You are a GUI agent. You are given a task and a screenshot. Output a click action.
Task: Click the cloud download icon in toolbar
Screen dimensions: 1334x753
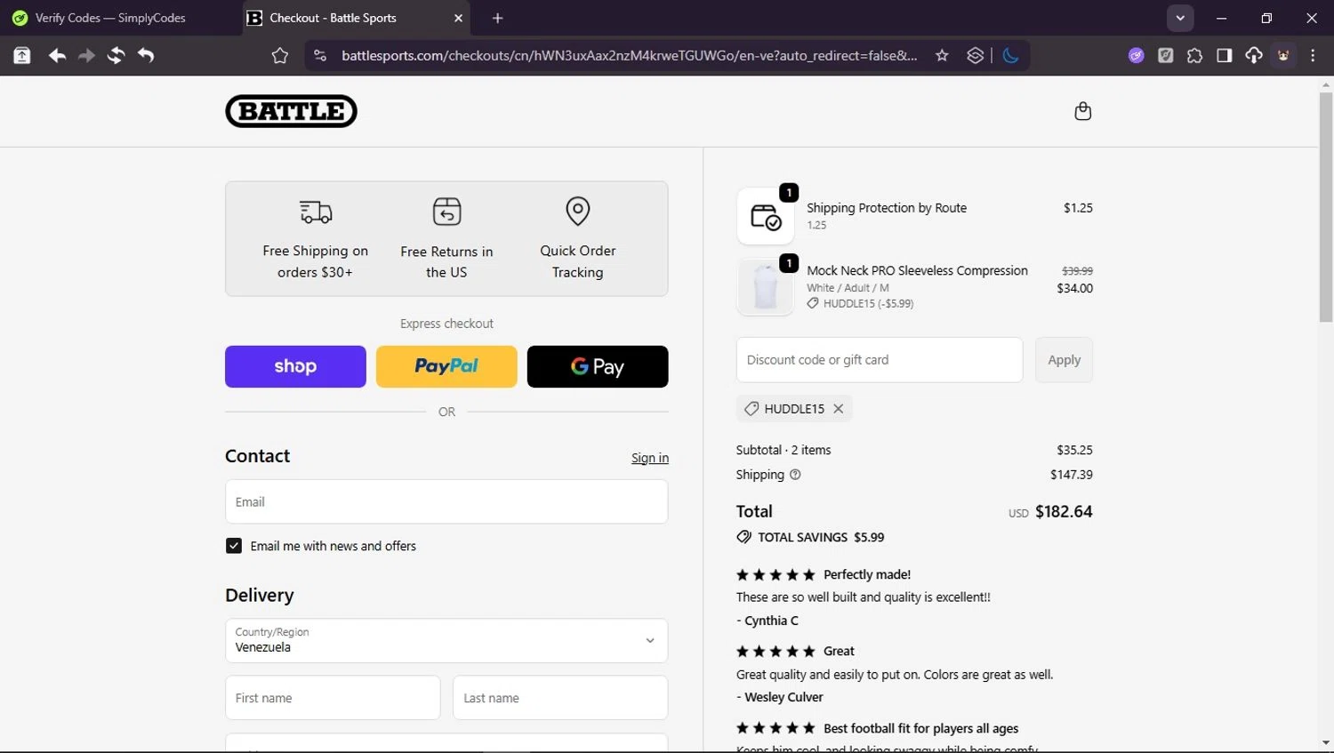[x=1254, y=56]
